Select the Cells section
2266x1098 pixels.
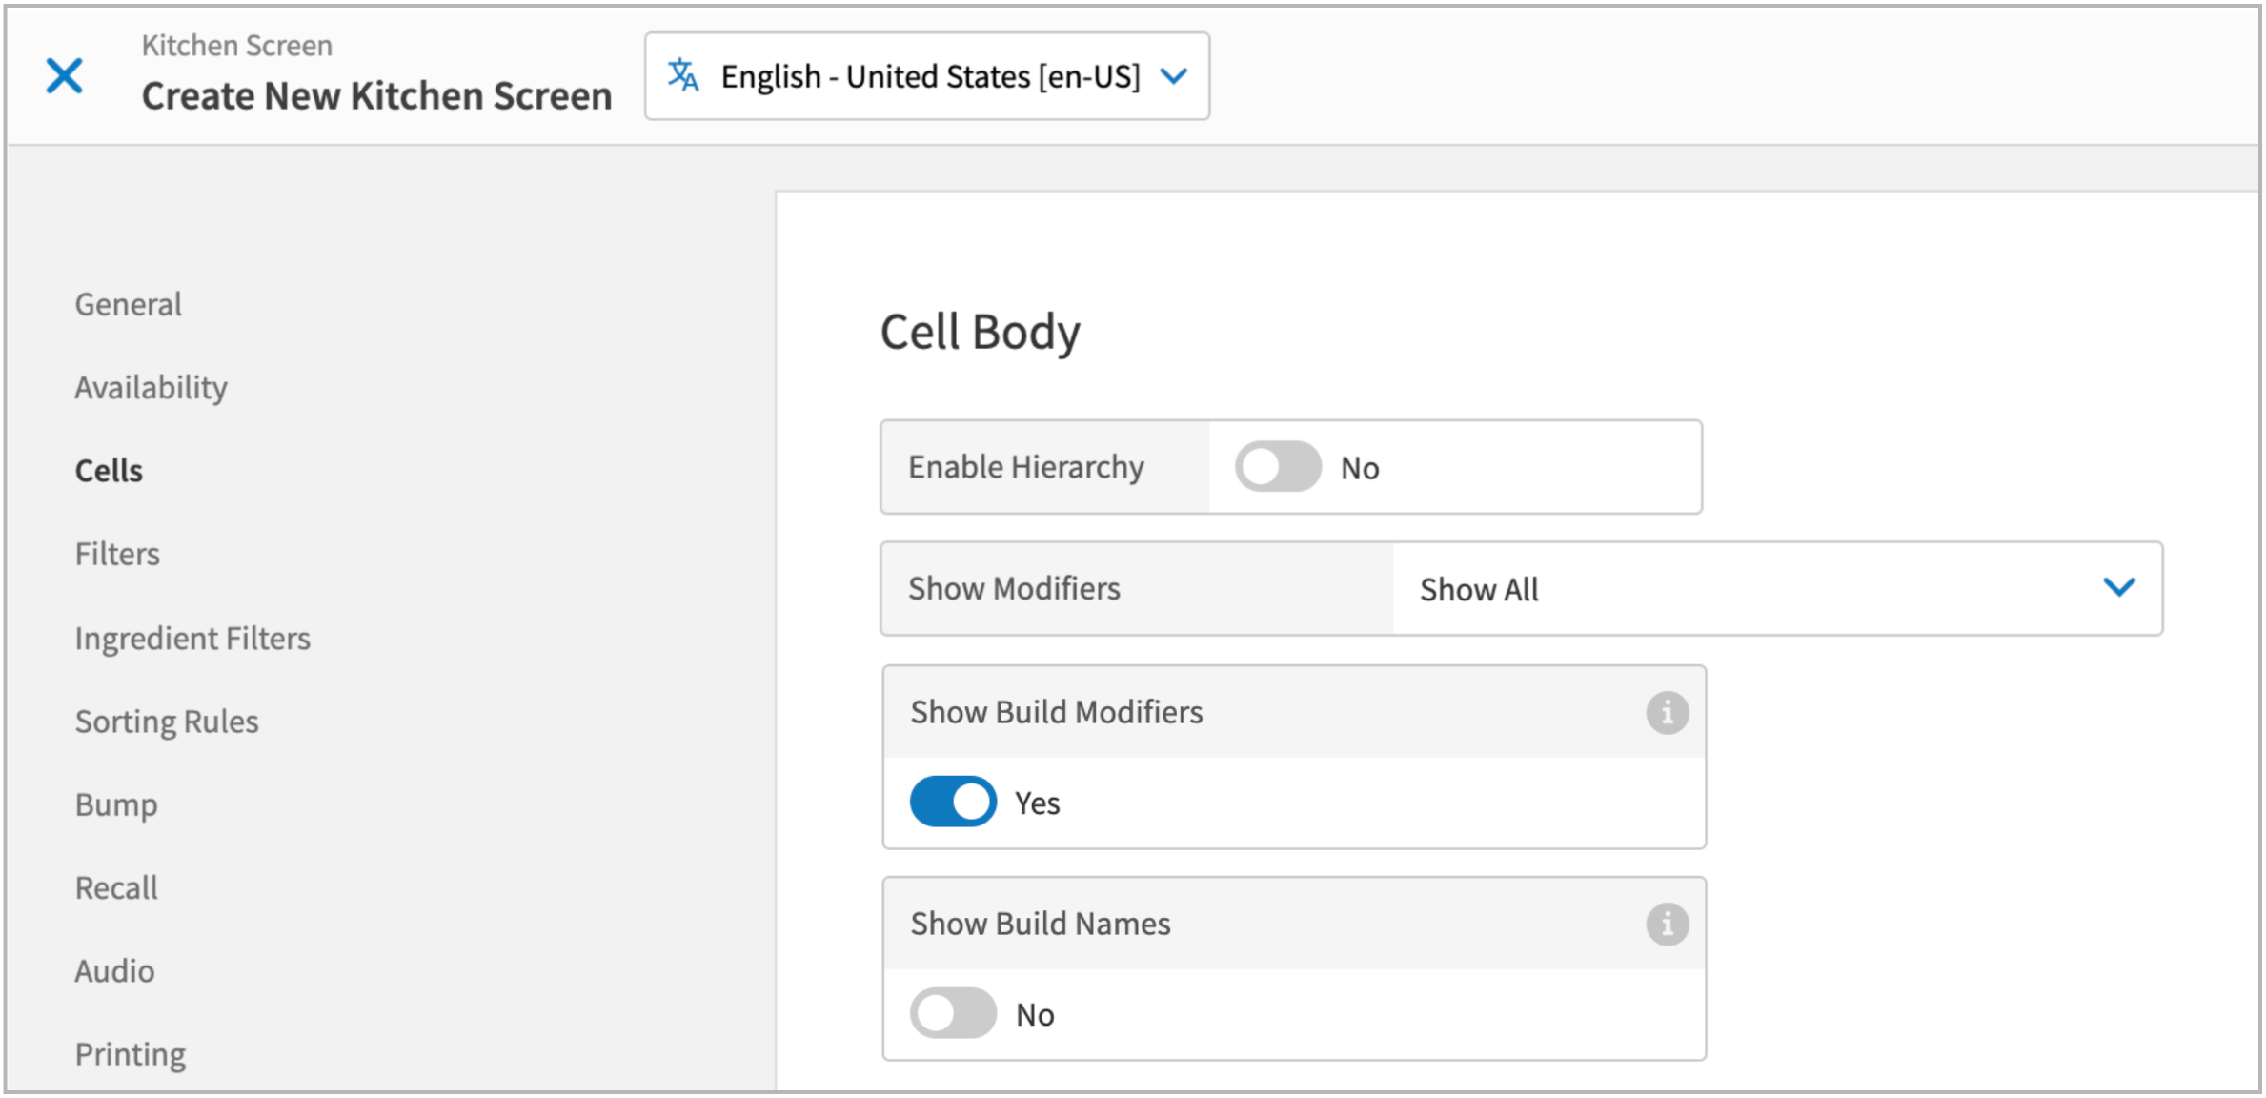point(108,469)
